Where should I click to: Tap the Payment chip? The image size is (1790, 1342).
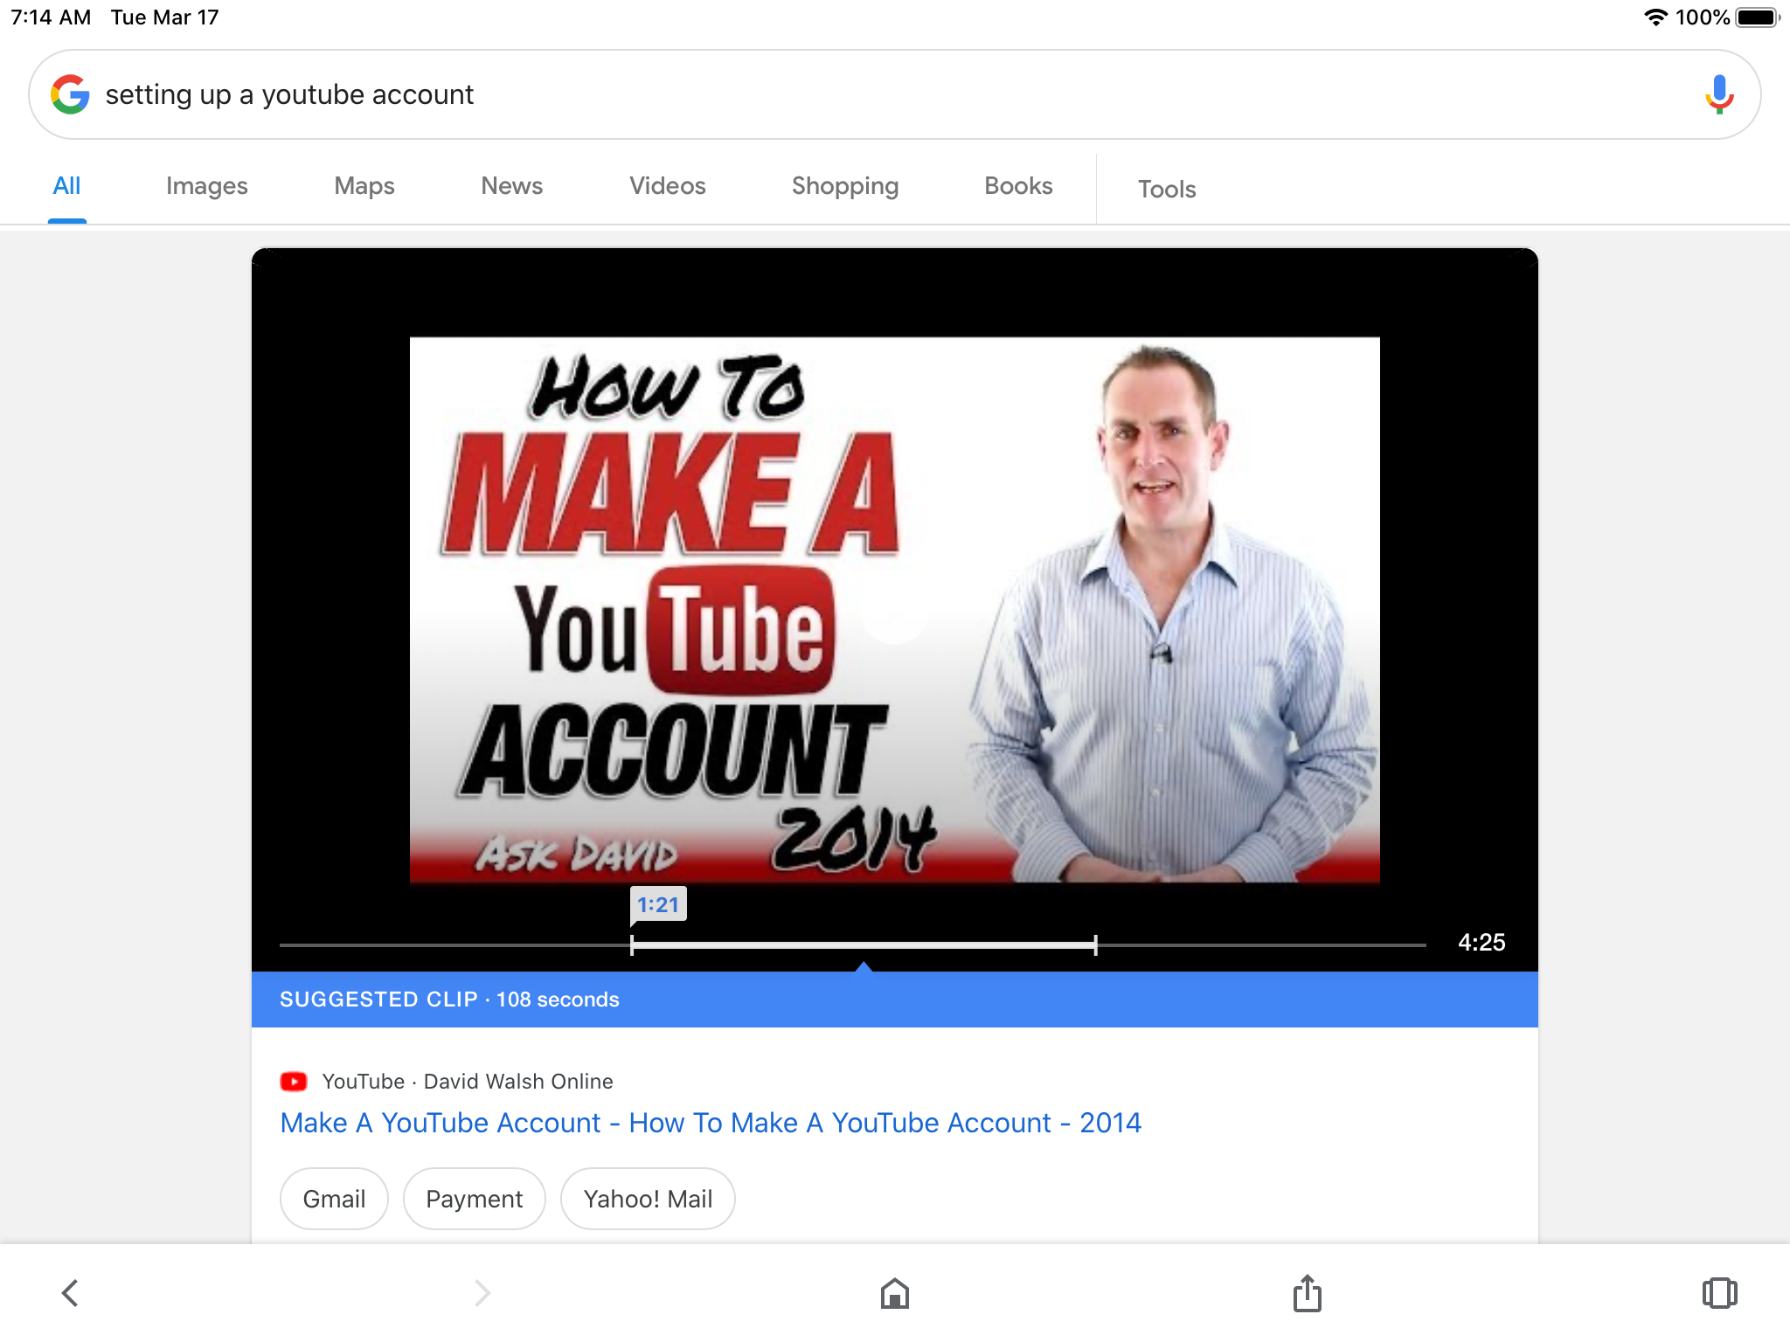pos(474,1199)
